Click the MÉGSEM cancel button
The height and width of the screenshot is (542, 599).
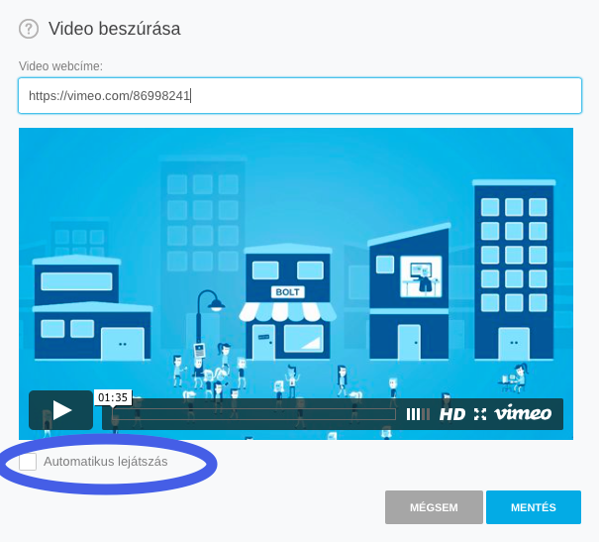click(x=434, y=507)
